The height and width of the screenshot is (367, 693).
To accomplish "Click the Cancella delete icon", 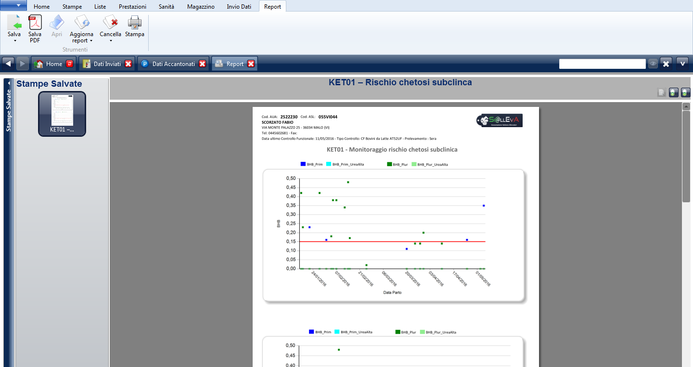I will (110, 22).
